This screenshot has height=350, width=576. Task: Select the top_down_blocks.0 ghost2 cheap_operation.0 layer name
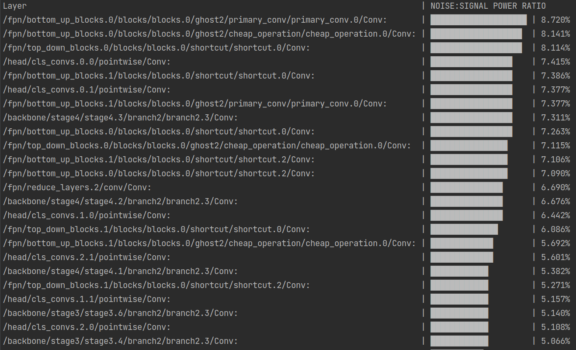(207, 146)
